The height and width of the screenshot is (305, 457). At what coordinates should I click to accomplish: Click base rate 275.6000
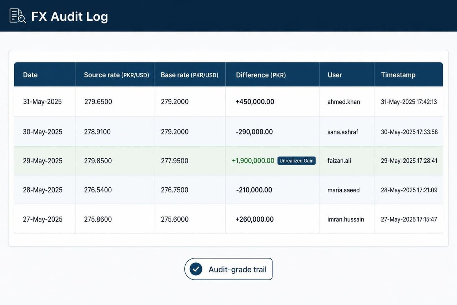[175, 219]
